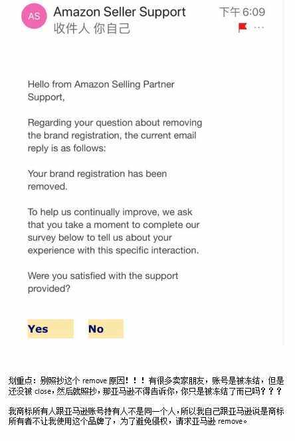Click the pink AS sender avatar
295x441 pixels.
pyautogui.click(x=34, y=17)
